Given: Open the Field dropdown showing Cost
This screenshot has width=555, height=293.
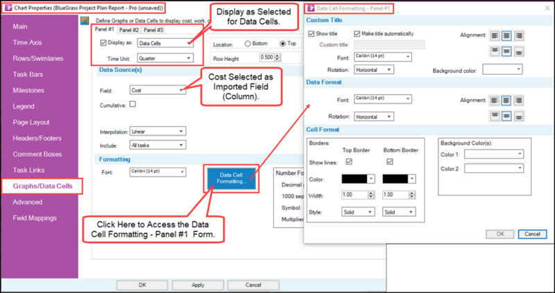Looking at the screenshot, I should pyautogui.click(x=158, y=91).
